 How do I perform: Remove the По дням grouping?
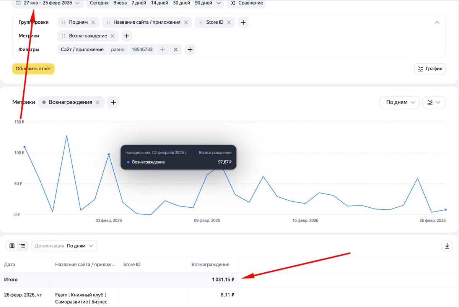point(93,22)
